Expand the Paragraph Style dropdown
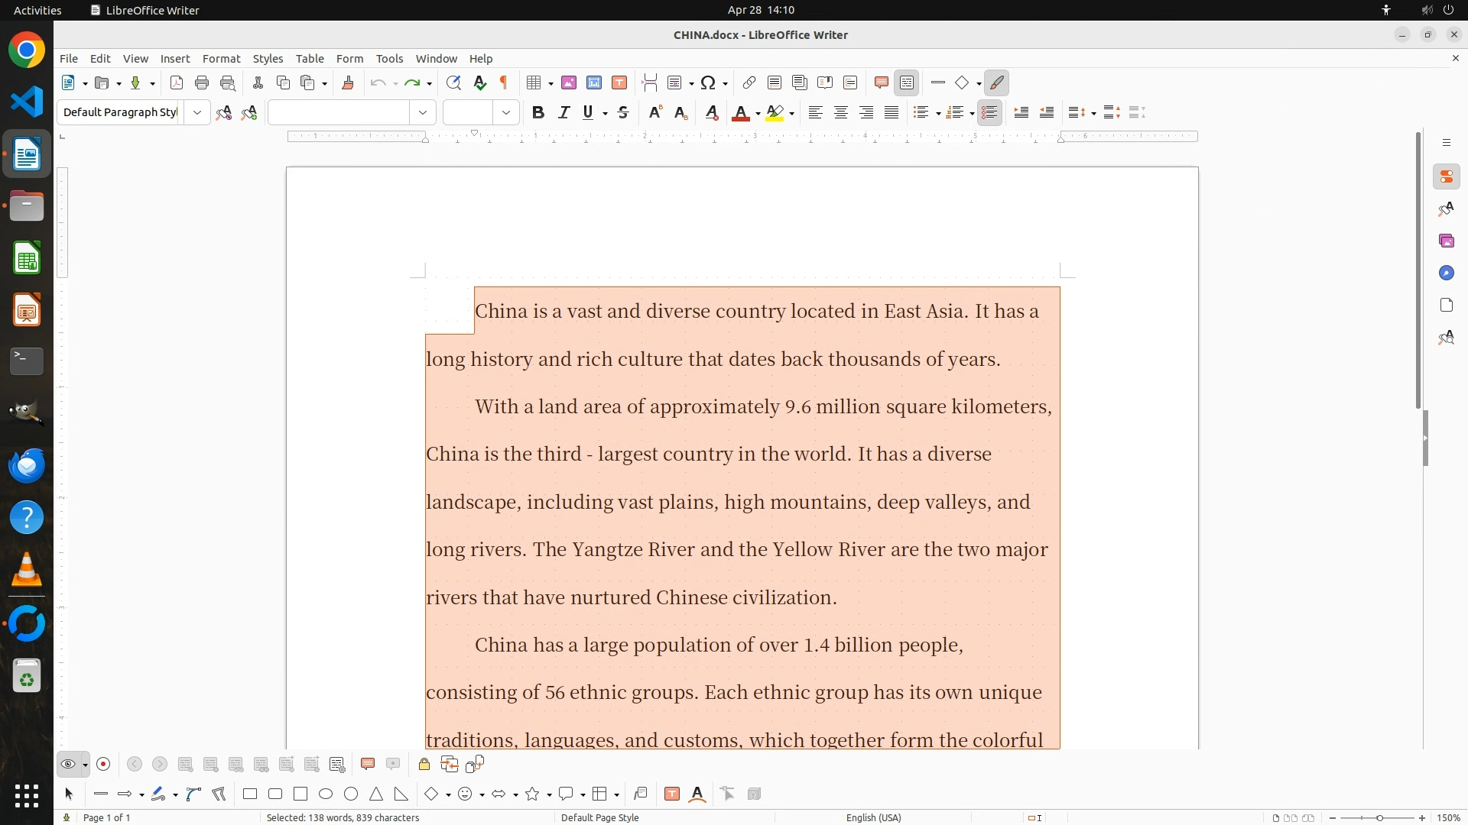Image resolution: width=1468 pixels, height=825 pixels. tap(197, 113)
